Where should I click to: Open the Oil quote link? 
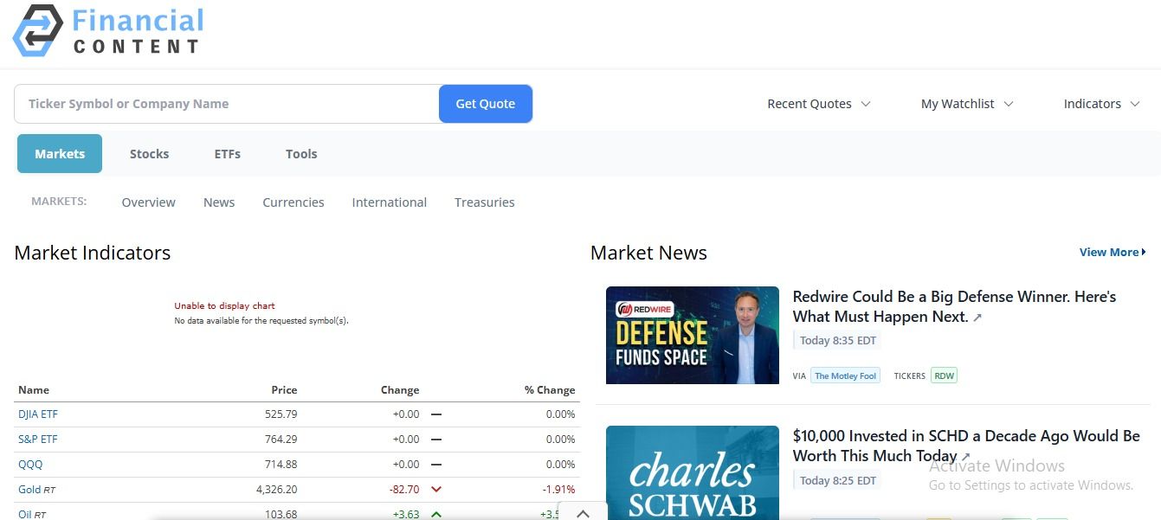25,514
